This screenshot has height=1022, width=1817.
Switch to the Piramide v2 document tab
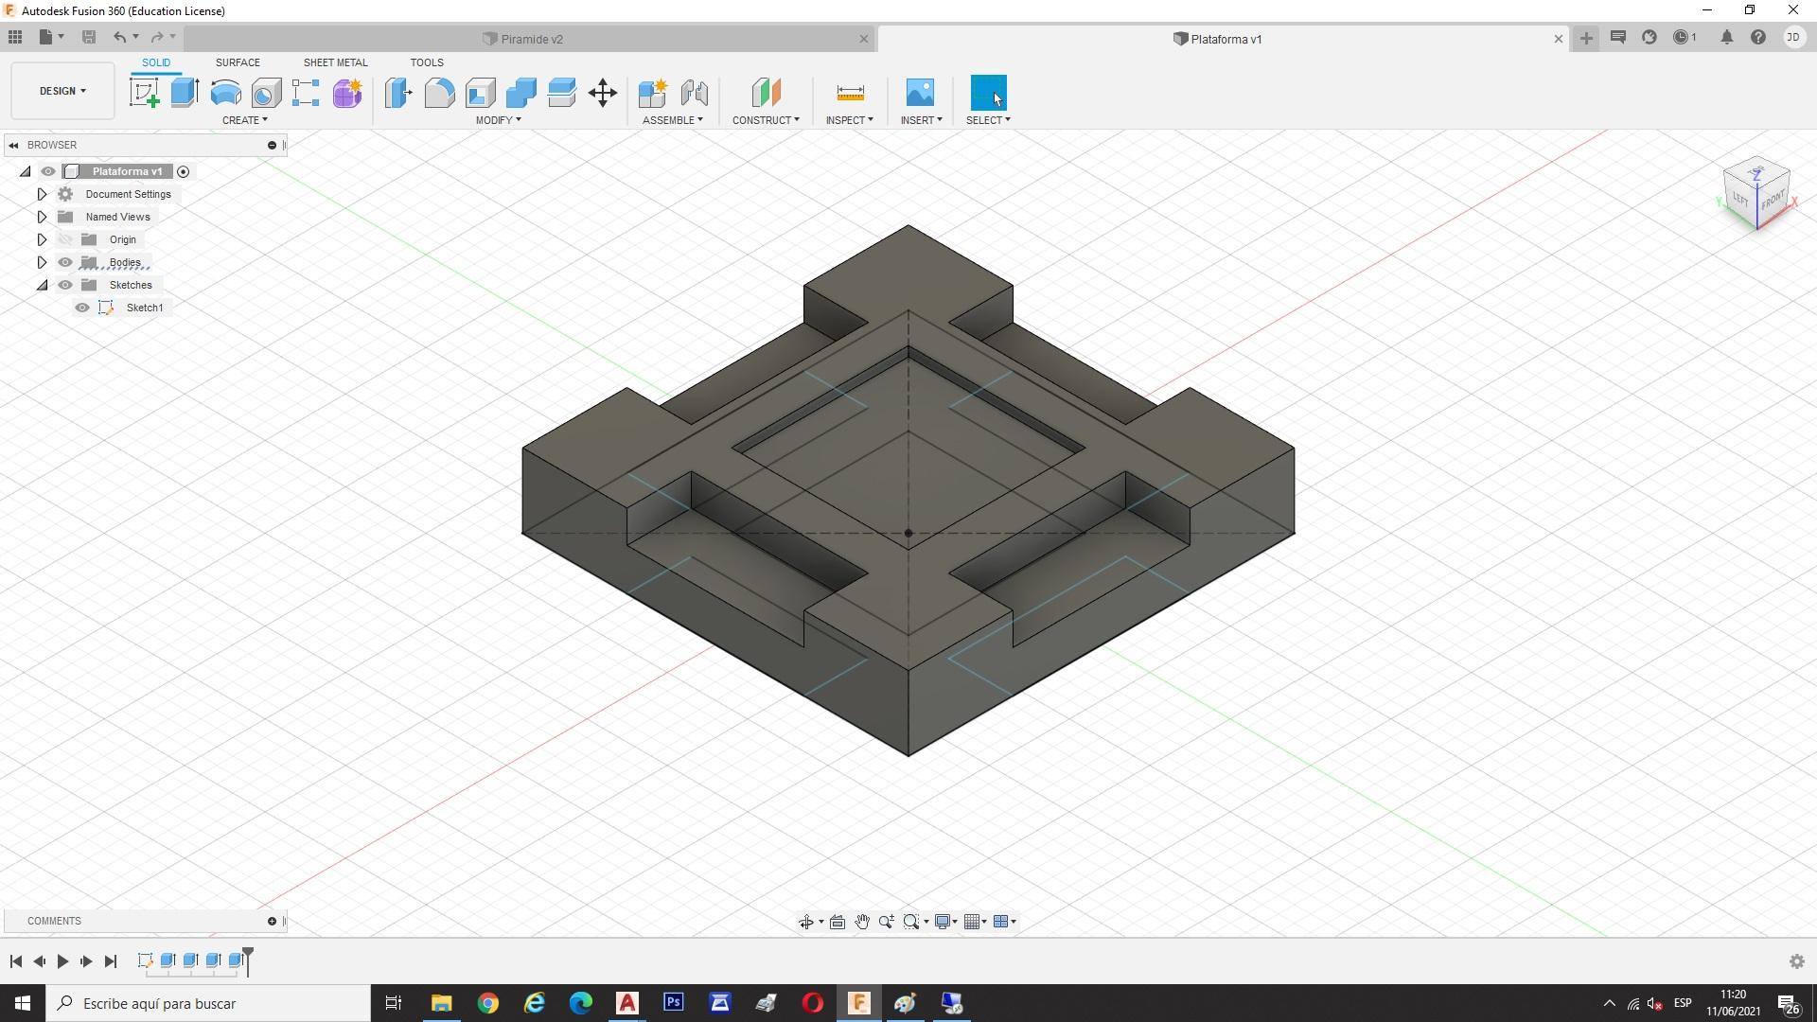pos(531,39)
